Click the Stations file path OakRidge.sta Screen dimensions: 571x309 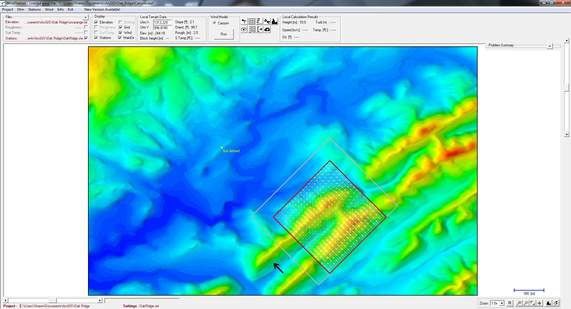tap(54, 38)
